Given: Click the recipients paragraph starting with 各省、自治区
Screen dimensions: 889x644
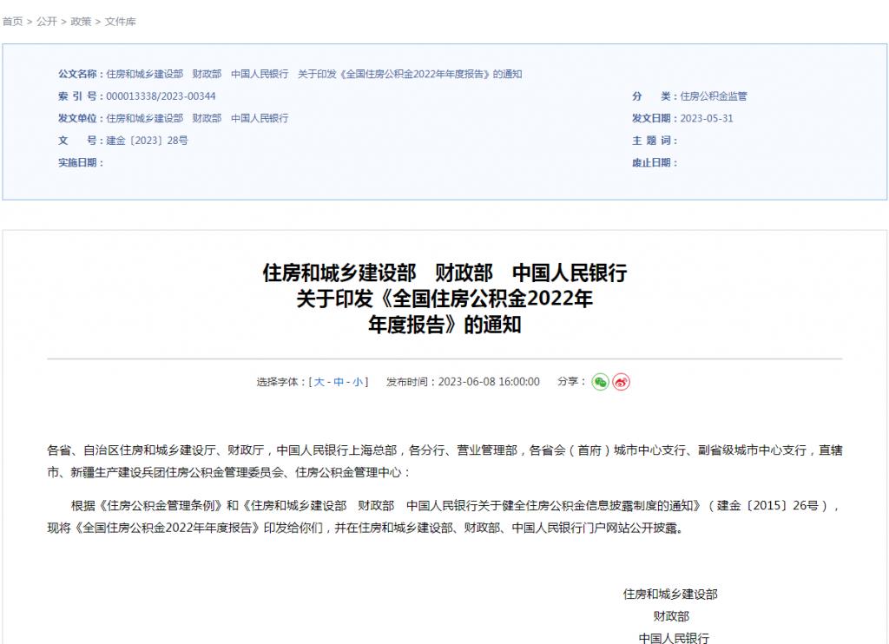Looking at the screenshot, I should [x=444, y=462].
